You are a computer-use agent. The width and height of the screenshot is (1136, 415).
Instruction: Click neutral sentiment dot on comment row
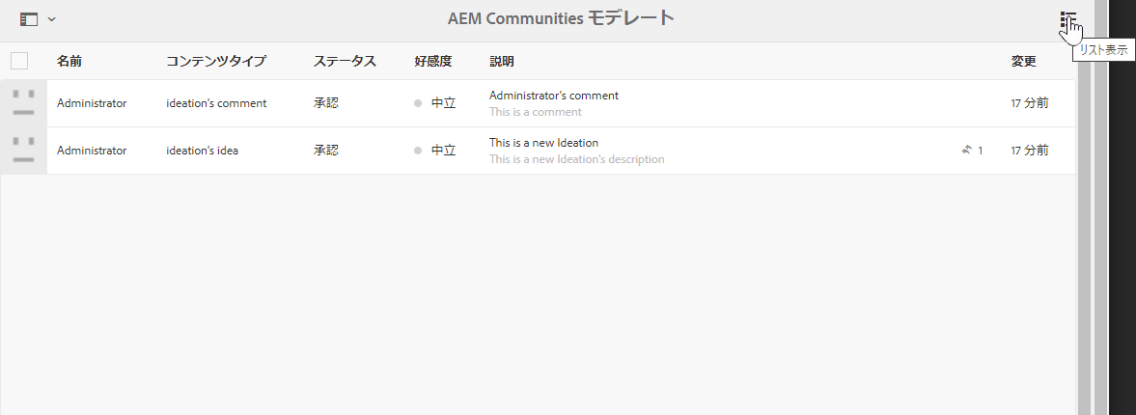pyautogui.click(x=418, y=103)
